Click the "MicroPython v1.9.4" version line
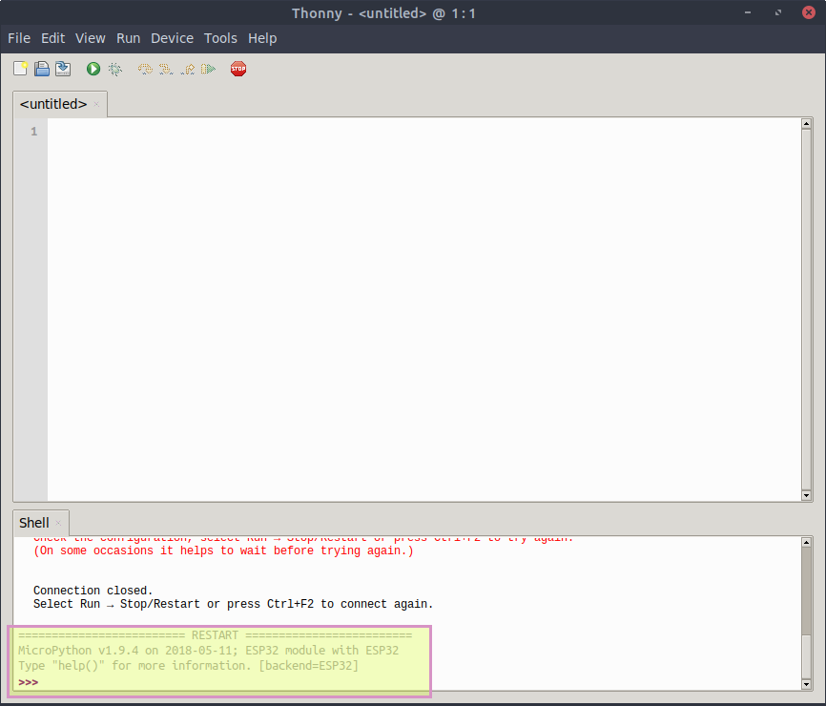 (208, 651)
